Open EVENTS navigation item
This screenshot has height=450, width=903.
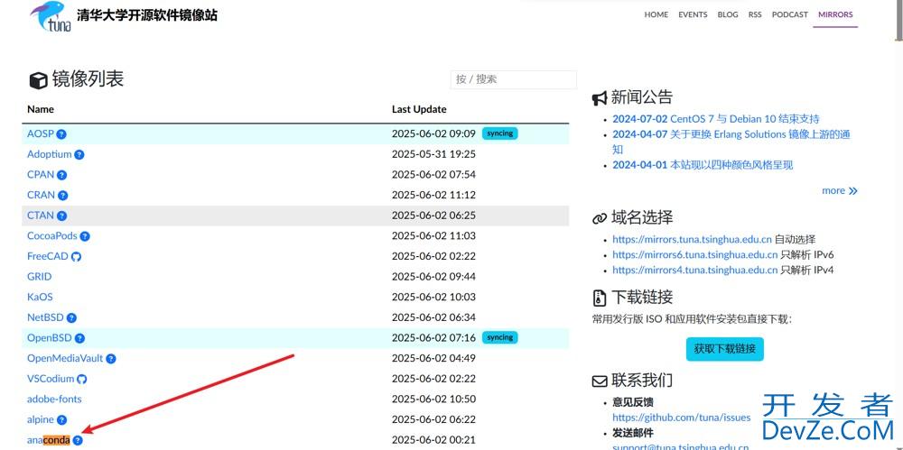point(693,14)
